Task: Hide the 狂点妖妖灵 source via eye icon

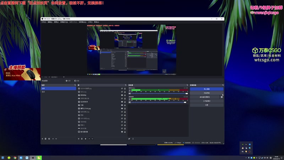Action: tap(122, 102)
